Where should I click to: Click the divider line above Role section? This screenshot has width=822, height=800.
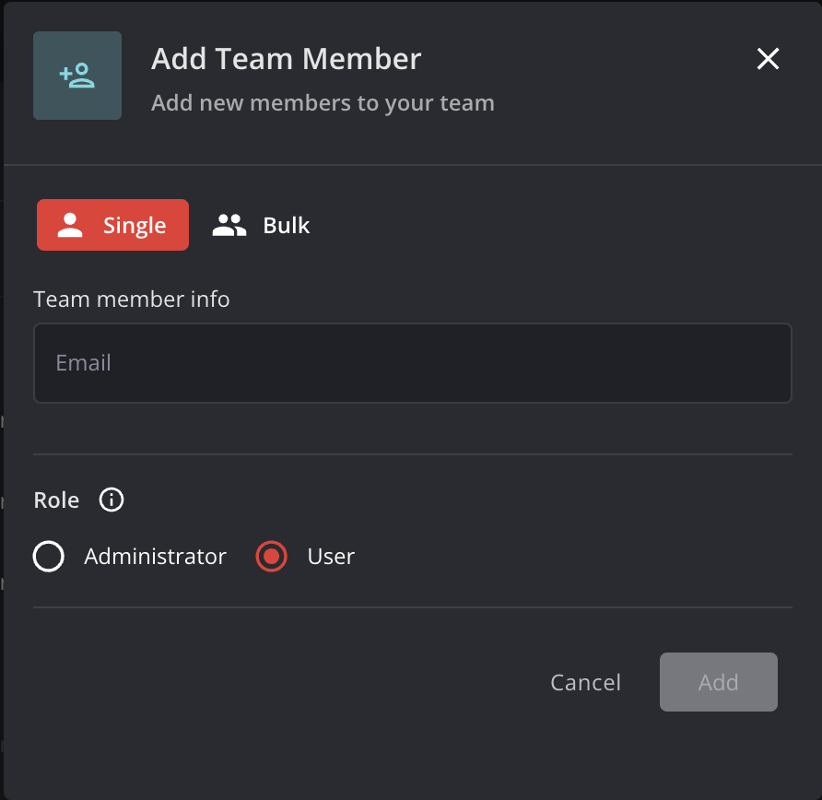(x=412, y=454)
